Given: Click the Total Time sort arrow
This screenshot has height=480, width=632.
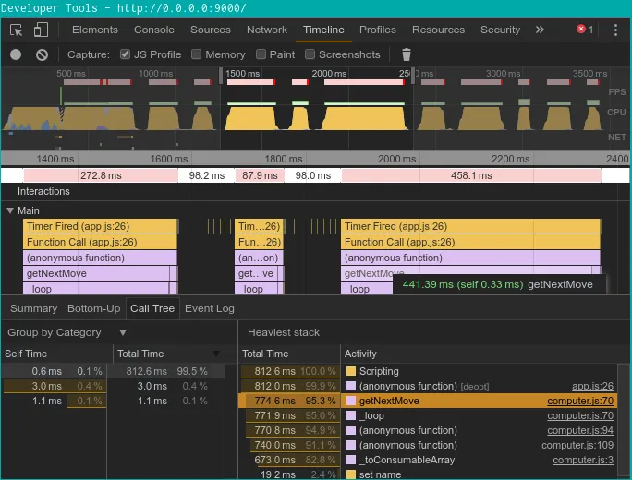Looking at the screenshot, I should [x=216, y=354].
